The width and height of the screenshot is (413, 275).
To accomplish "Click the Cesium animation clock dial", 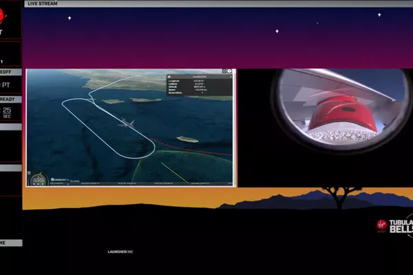I will (39, 179).
